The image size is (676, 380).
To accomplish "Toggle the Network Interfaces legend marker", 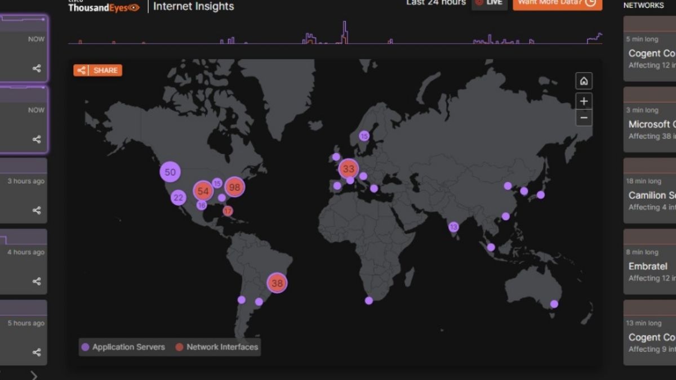I will 179,347.
